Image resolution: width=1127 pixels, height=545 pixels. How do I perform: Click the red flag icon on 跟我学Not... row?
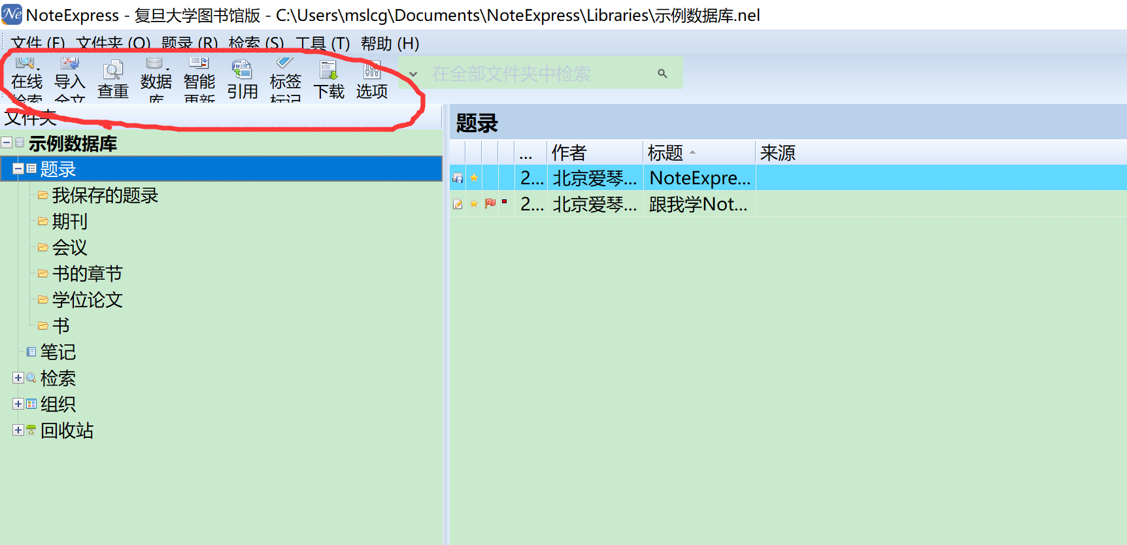click(x=490, y=203)
